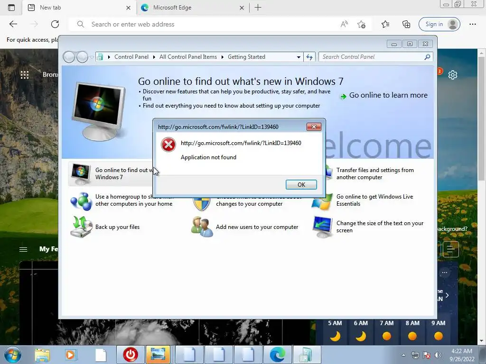Expand arrow after All Control Panel Items
The height and width of the screenshot is (364, 486).
tap(222, 57)
